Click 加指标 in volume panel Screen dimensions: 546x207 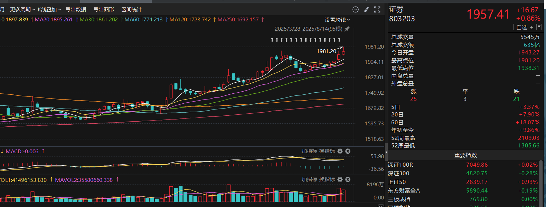(309, 179)
